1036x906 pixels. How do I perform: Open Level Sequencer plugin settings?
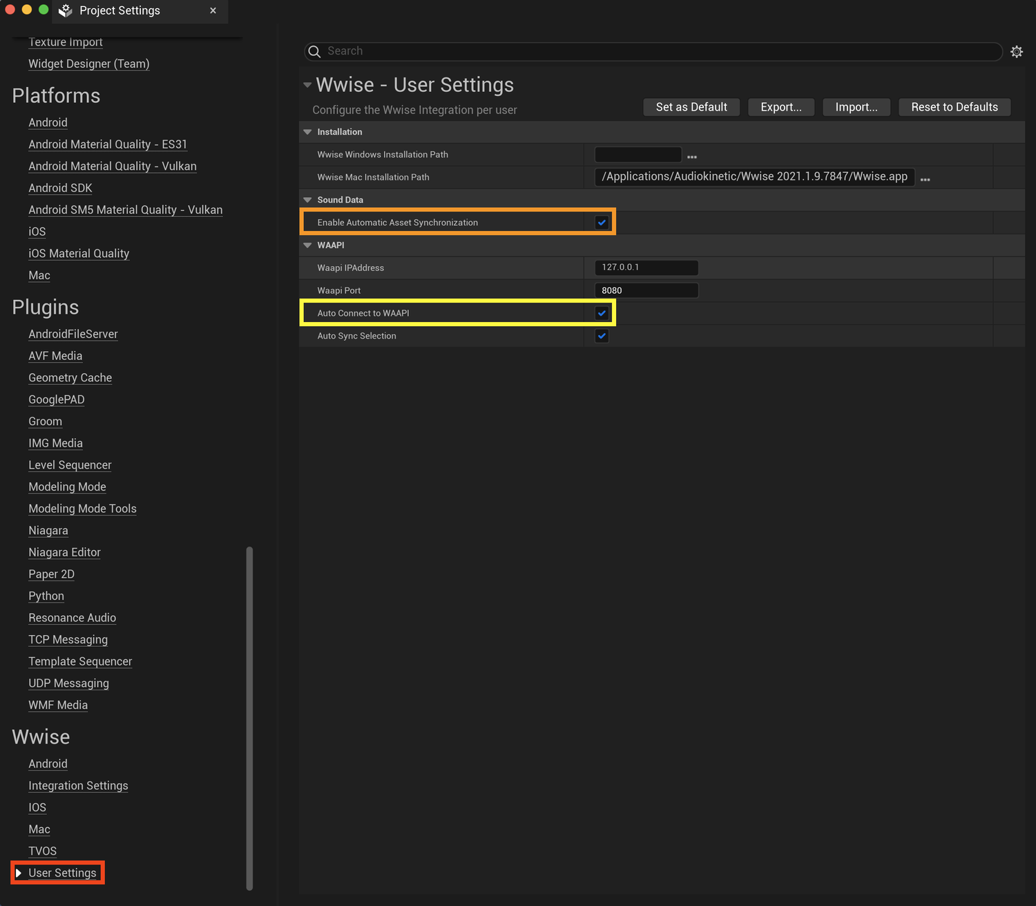(x=70, y=465)
